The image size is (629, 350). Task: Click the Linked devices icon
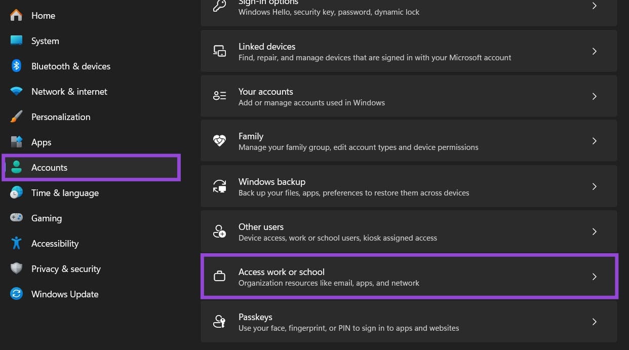coord(219,51)
